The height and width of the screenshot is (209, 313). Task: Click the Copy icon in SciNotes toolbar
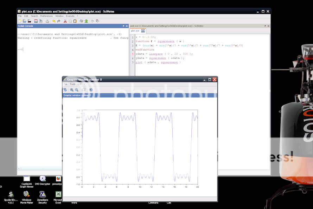70,21
